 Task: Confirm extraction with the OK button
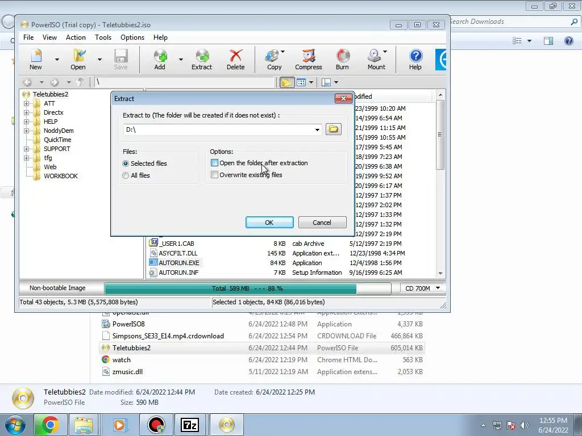tap(269, 223)
